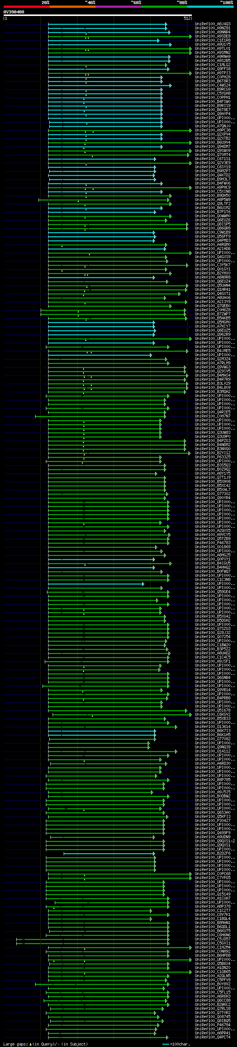This screenshot has width=237, height=1047.
Task: Select the 'Large gaps:' legend text
Action: (16, 1044)
